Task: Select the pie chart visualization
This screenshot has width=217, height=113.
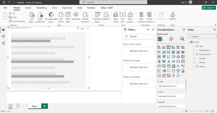Action: [173, 56]
